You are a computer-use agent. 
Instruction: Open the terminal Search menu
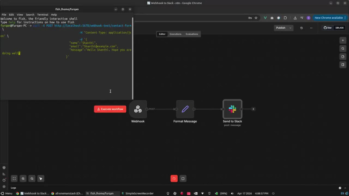point(30,15)
